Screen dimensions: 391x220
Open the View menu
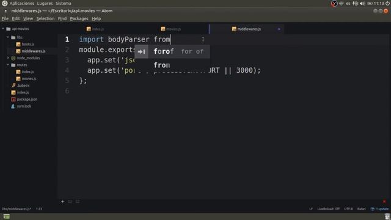pyautogui.click(x=28, y=19)
